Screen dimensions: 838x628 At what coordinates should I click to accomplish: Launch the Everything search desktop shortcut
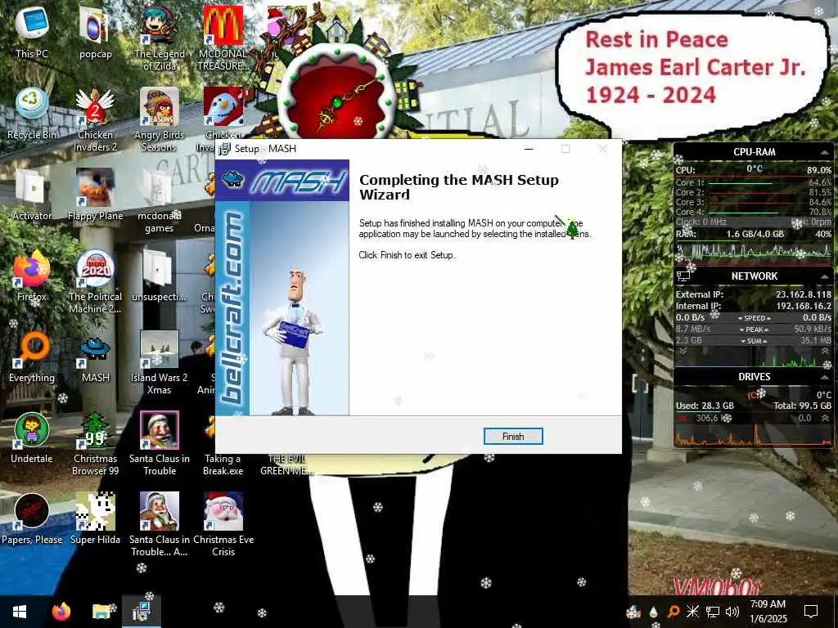[32, 357]
